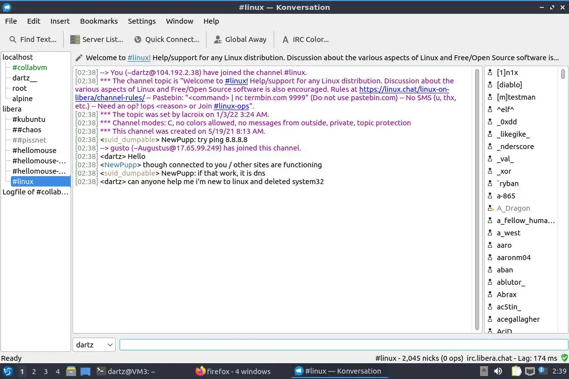Switch to #kubuntu channel
The width and height of the screenshot is (569, 379).
point(29,119)
